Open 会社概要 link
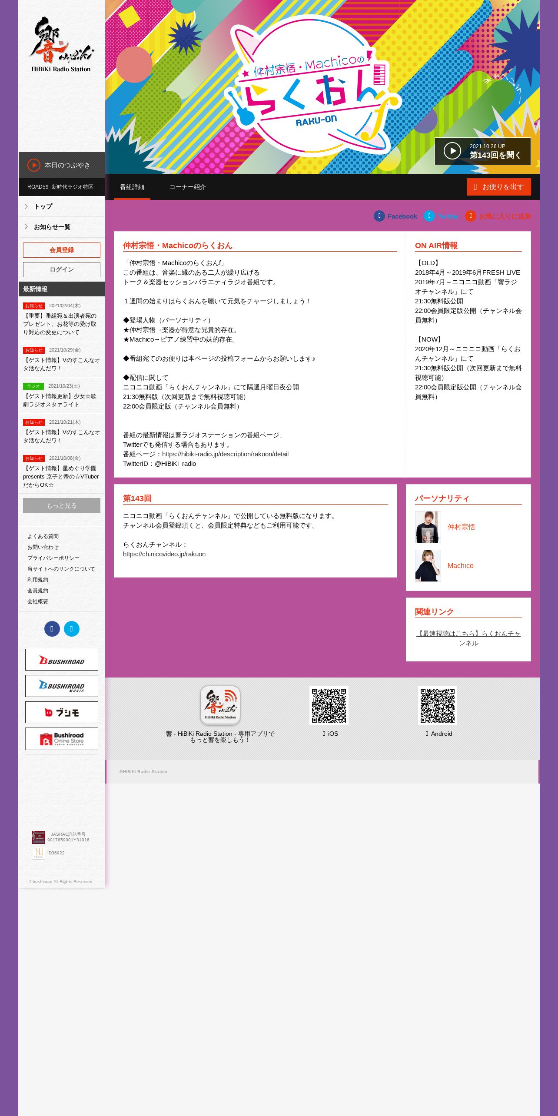This screenshot has width=558, height=1116. [x=38, y=601]
